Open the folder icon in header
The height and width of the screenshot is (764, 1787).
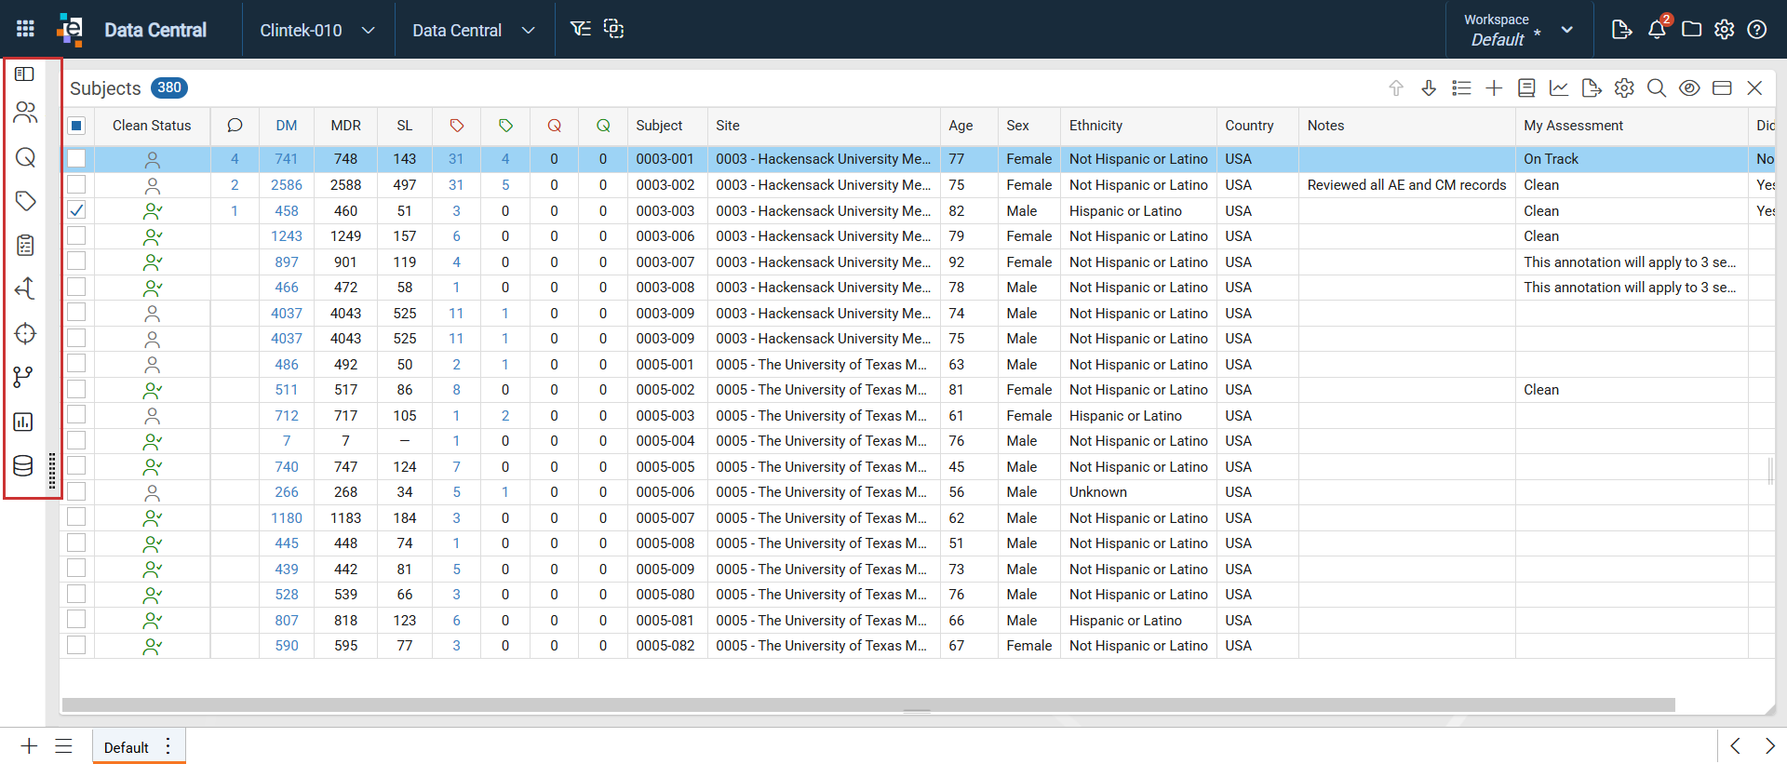point(1691,30)
